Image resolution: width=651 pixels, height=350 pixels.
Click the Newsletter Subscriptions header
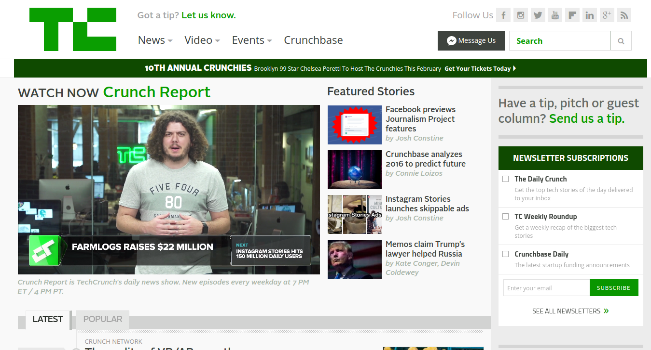[571, 158]
